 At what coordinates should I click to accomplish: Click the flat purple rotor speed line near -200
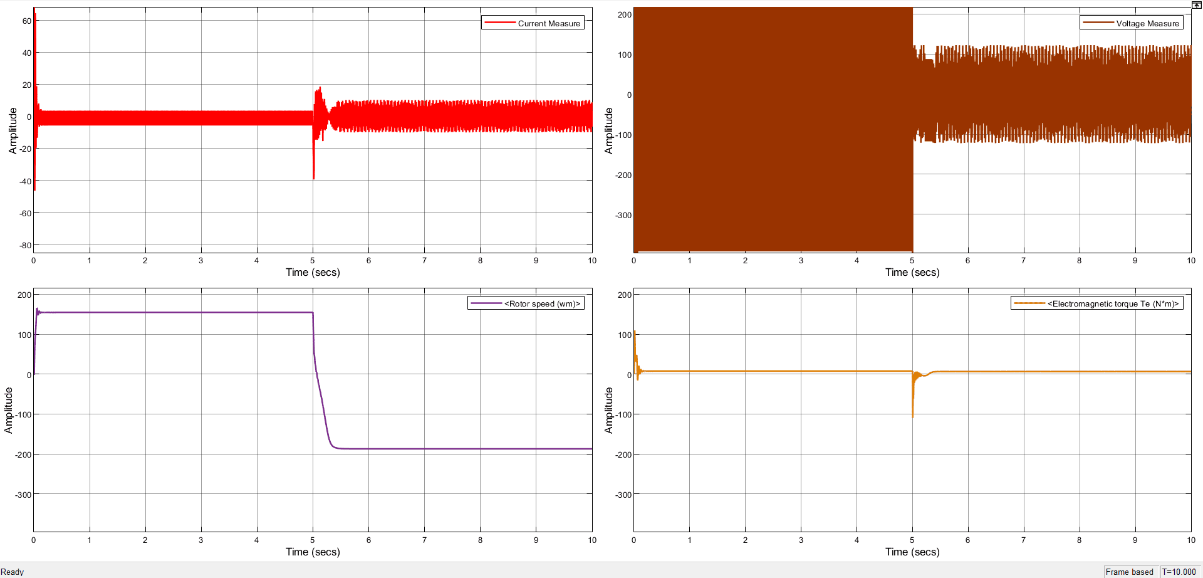tap(464, 449)
